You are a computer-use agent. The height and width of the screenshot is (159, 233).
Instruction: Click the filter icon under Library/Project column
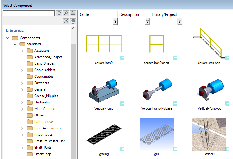(180, 21)
